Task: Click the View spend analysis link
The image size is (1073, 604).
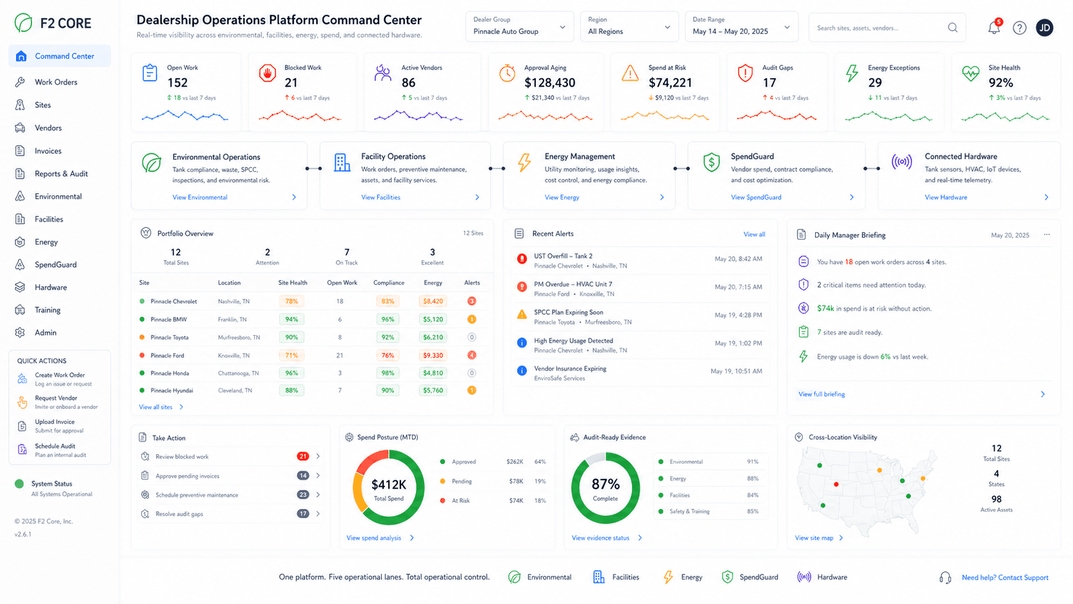Action: [373, 538]
